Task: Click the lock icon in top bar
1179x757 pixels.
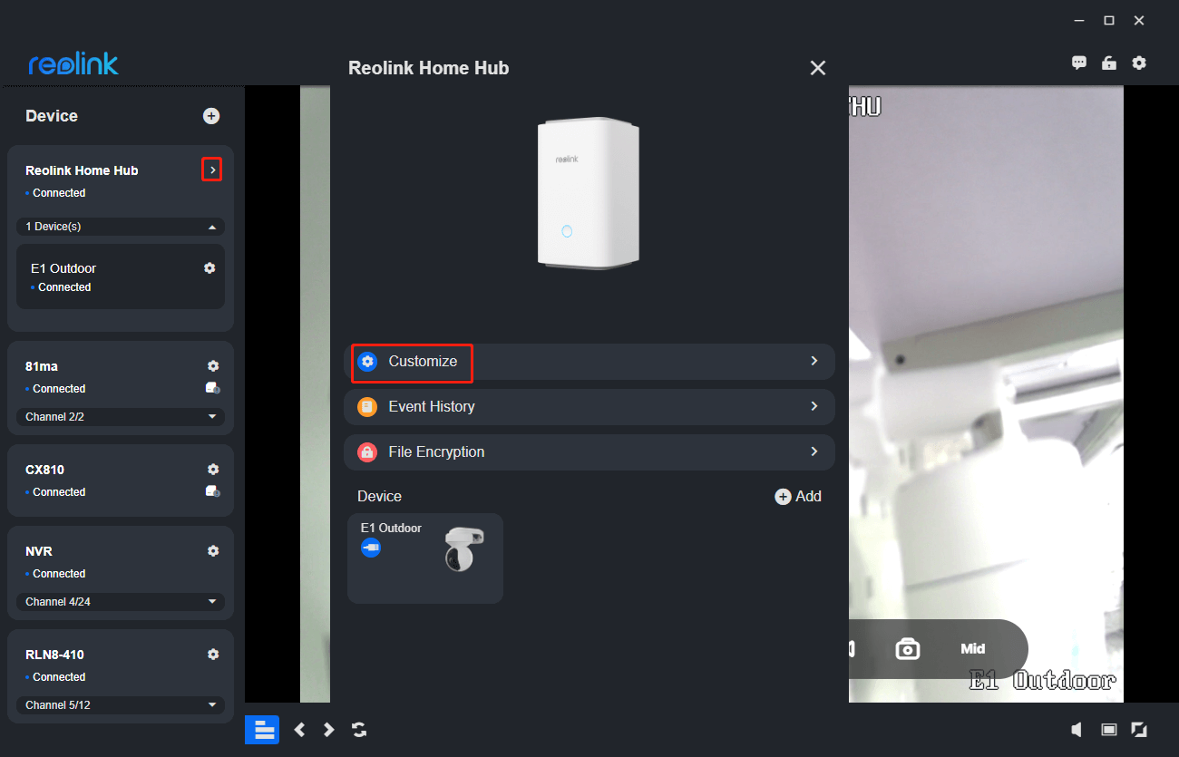Action: pos(1108,63)
